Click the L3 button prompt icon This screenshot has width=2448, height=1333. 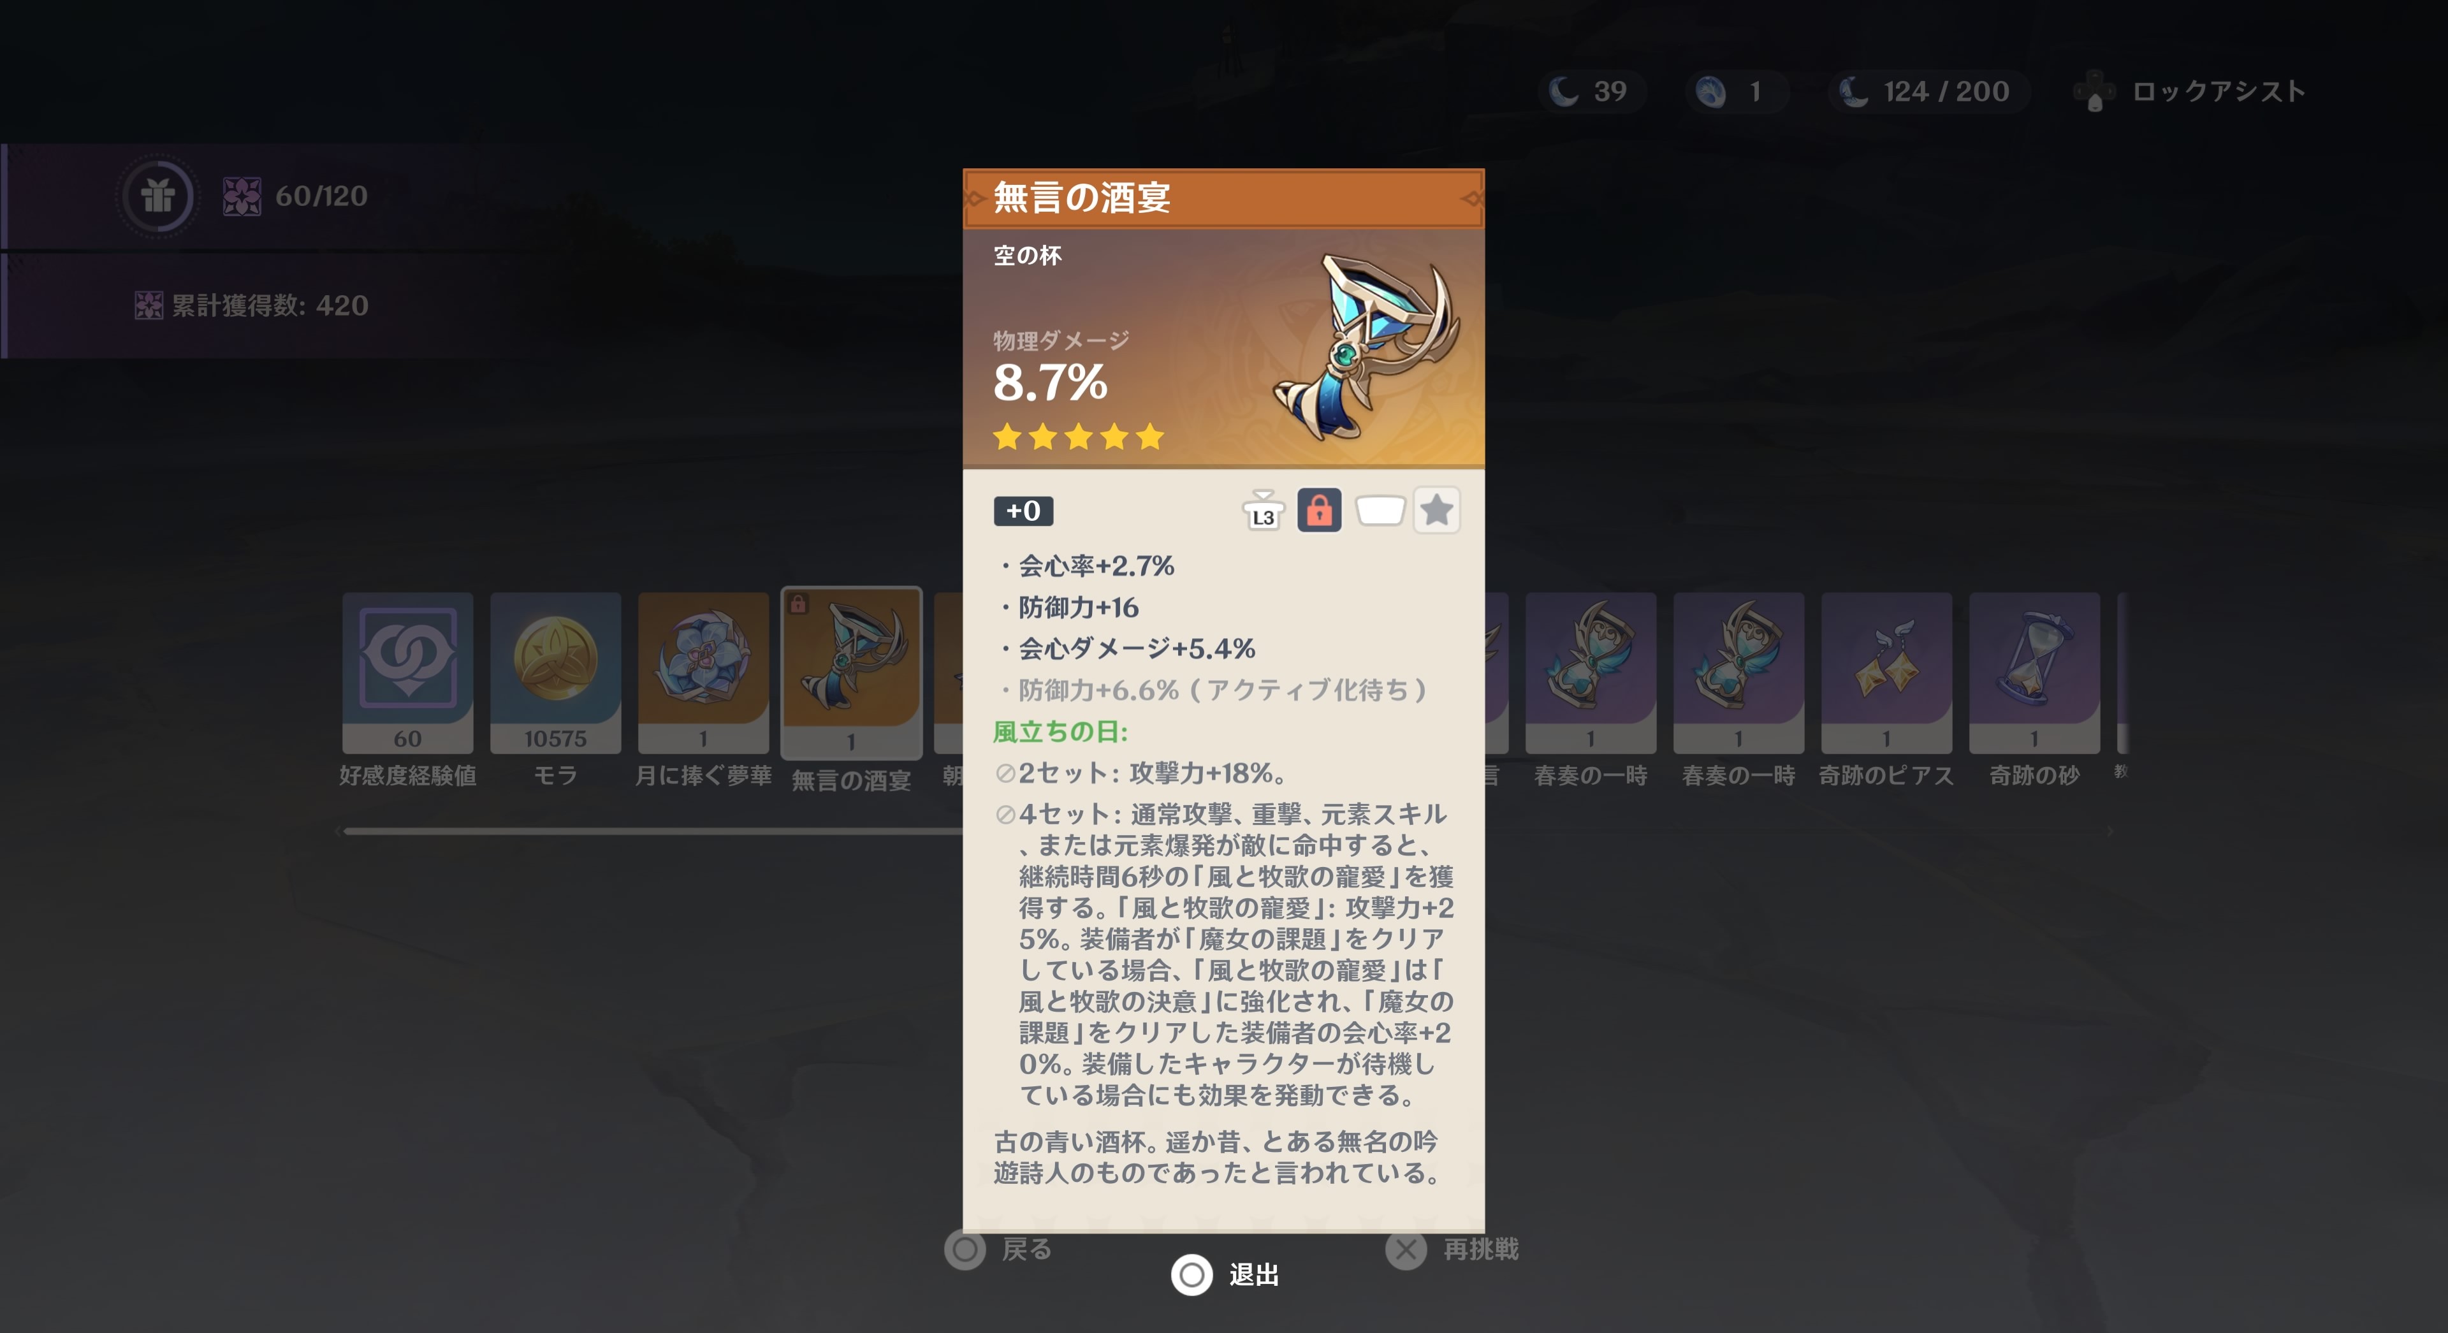[1263, 512]
